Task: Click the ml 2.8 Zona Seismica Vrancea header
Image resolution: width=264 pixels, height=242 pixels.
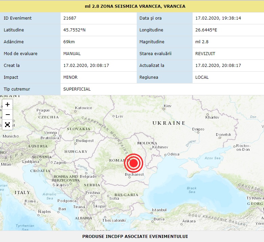Action: click(135, 6)
